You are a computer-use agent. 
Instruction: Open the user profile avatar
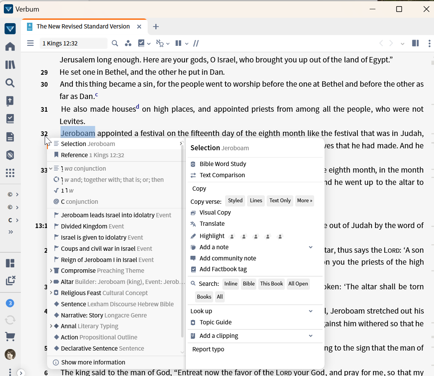10,354
